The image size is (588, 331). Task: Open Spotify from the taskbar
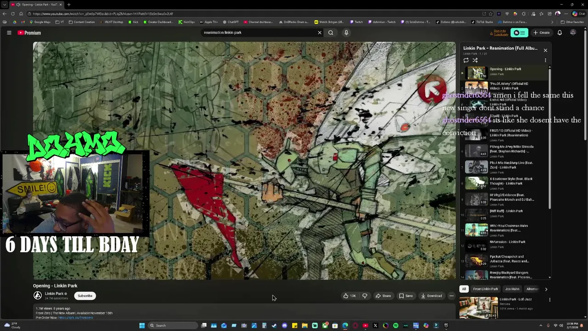coord(396,325)
